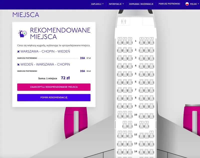Select XL seat 10A on the seat map
The height and width of the screenshot is (158, 200).
coord(120,115)
